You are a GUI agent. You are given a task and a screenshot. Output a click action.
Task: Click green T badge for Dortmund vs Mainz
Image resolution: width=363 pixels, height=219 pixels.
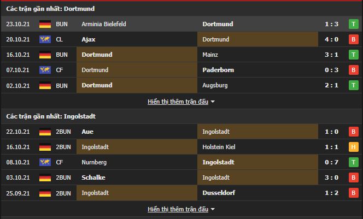pyautogui.click(x=353, y=55)
